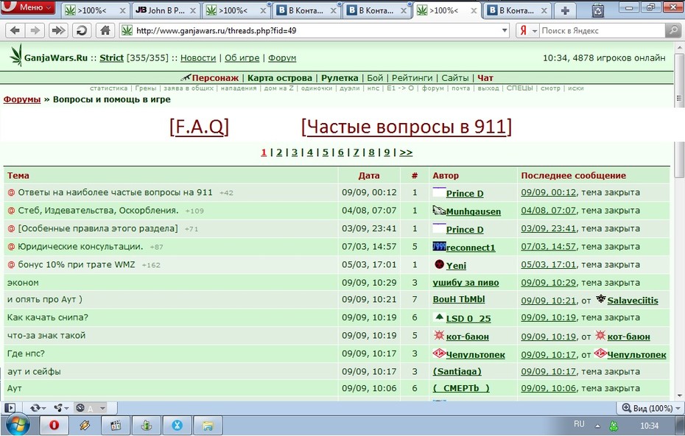The width and height of the screenshot is (685, 436).
Task: Open the Об игре link
Action: pos(242,57)
